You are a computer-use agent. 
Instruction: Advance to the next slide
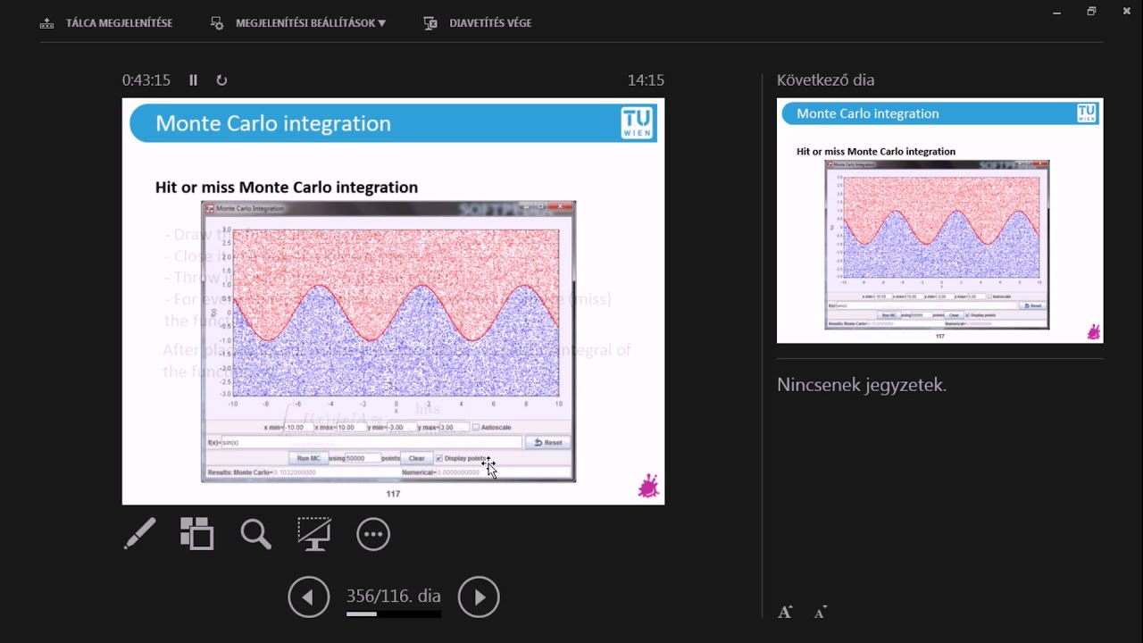pyautogui.click(x=479, y=597)
